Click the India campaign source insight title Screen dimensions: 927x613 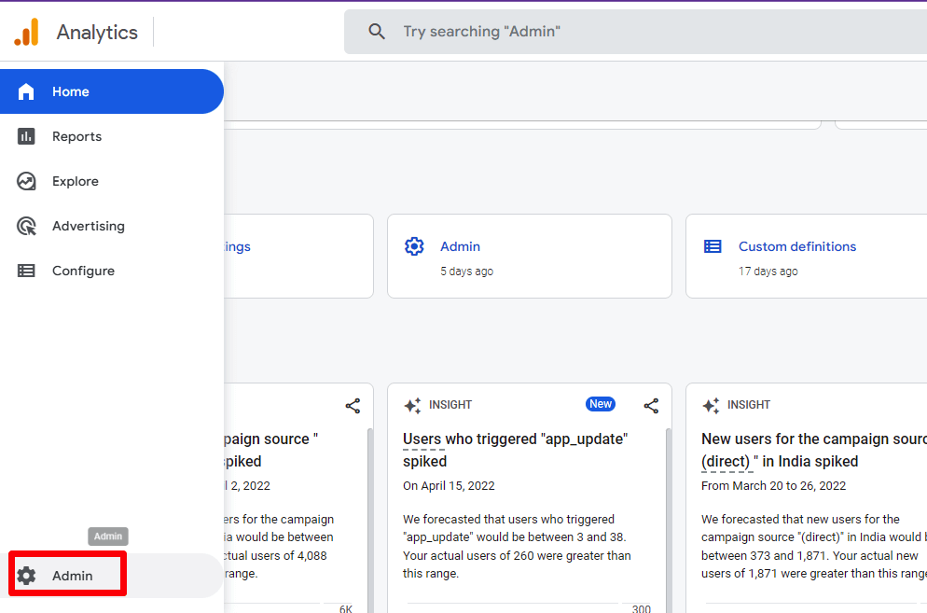pyautogui.click(x=814, y=451)
